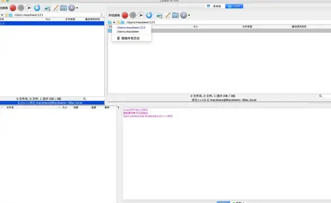The height and width of the screenshot is (203, 331).
Task: Click the settings gear icon in left panel toolbar
Action: pos(72,8)
